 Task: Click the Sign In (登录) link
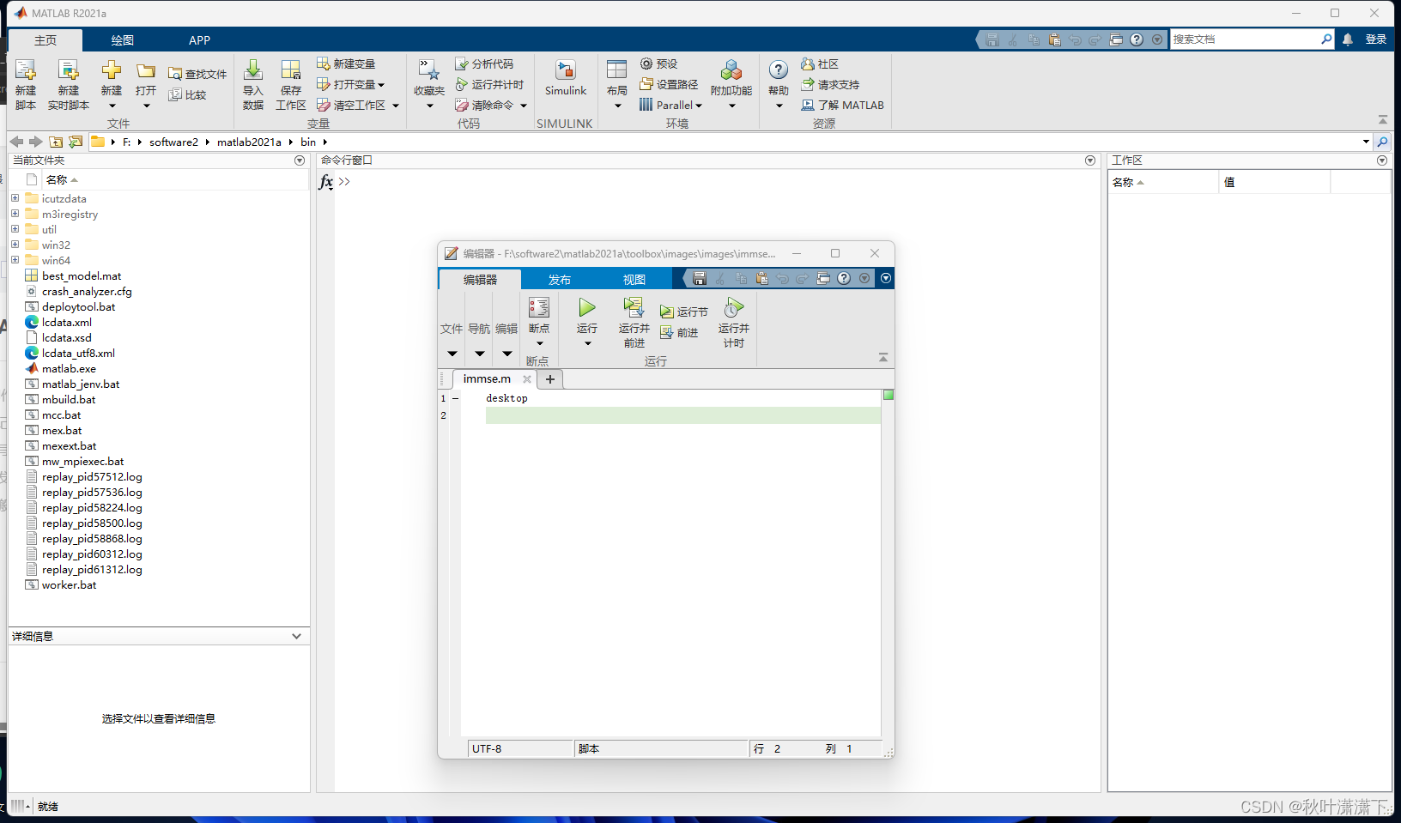click(1376, 39)
